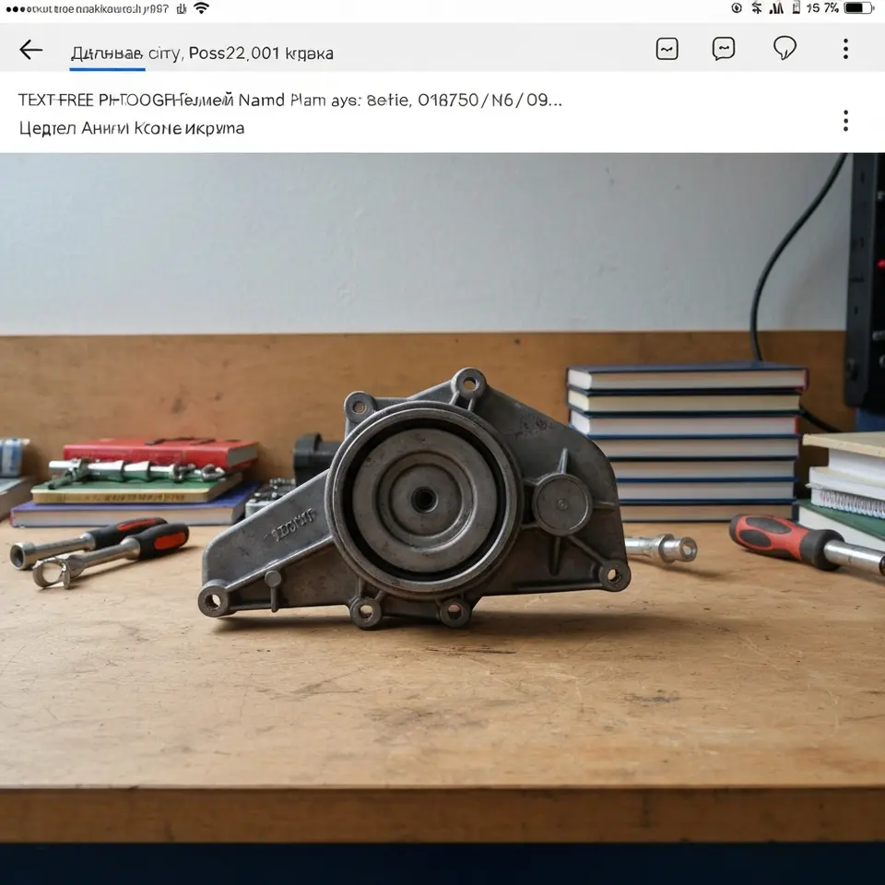Open the three-dot menu beside the post title

tap(845, 121)
